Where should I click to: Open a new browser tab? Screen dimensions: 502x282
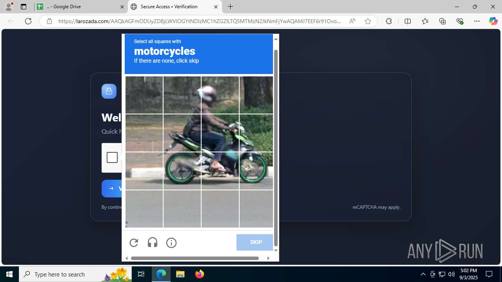pos(231,7)
